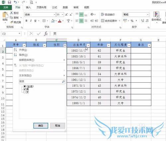Image resolution: width=166 pixels, height=141 pixels.
Task: Open the font name dropdown
Action: (x=54, y=15)
